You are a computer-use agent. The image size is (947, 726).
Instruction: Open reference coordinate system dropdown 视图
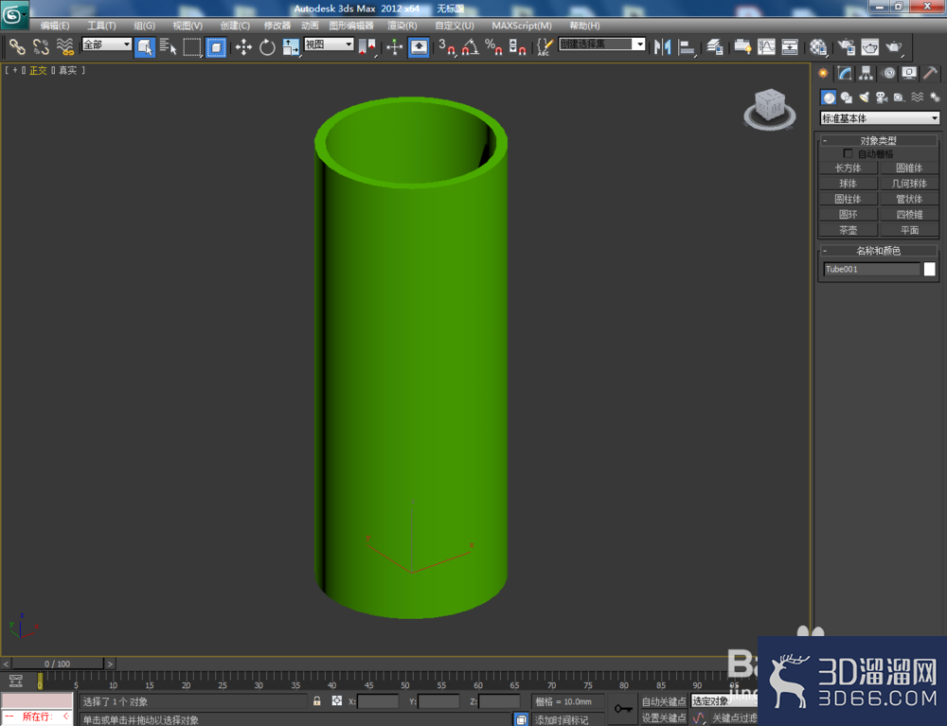329,44
